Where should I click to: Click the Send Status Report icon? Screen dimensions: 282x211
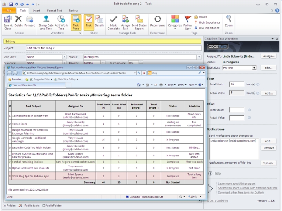point(139,20)
